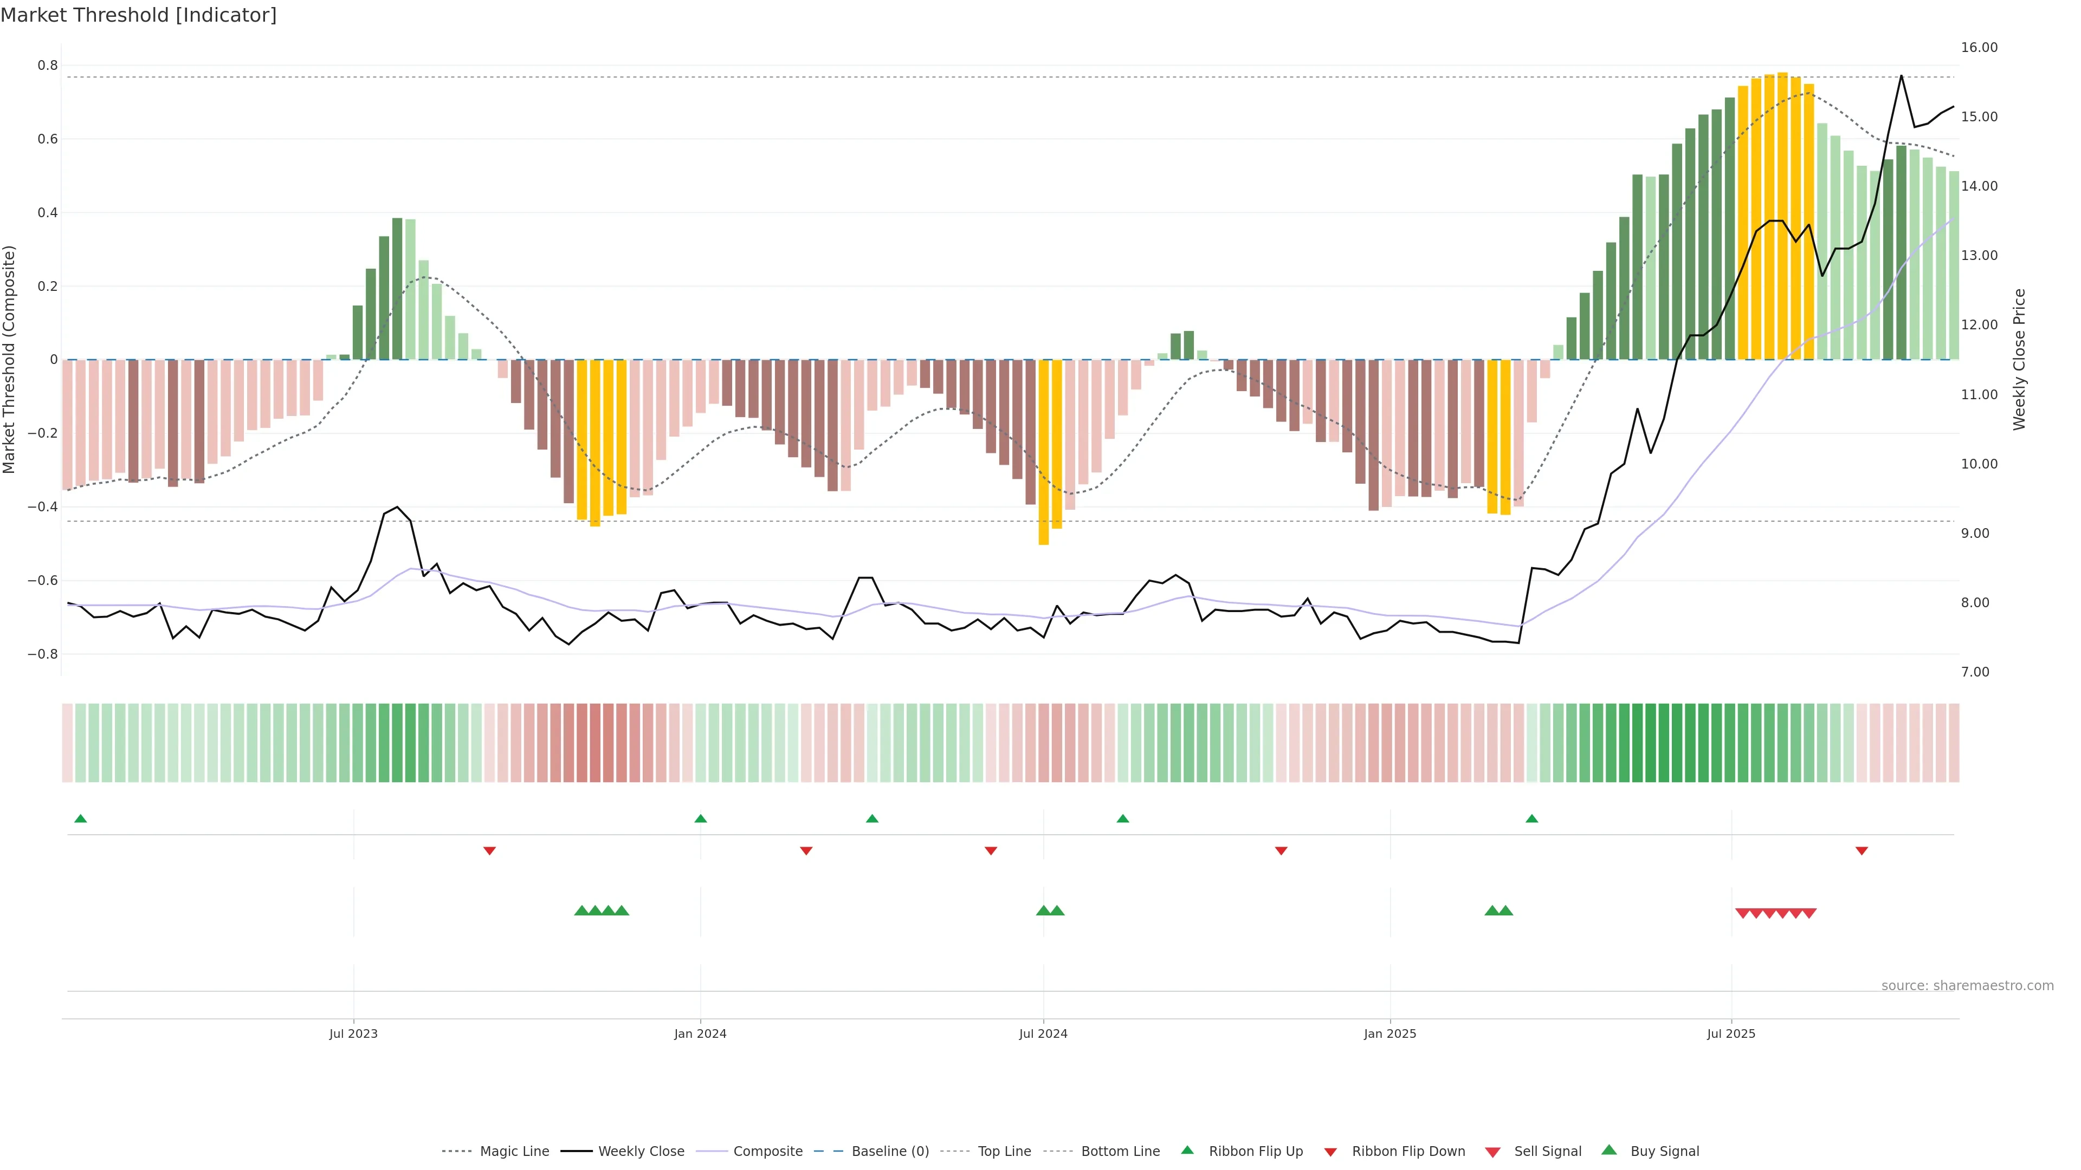Toggle Magic Line legend entry
The image size is (2081, 1170).
[x=514, y=1152]
